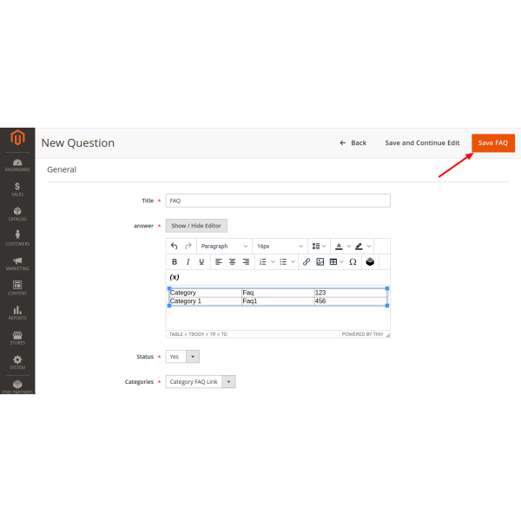Open the Content sidebar menu

[17, 288]
